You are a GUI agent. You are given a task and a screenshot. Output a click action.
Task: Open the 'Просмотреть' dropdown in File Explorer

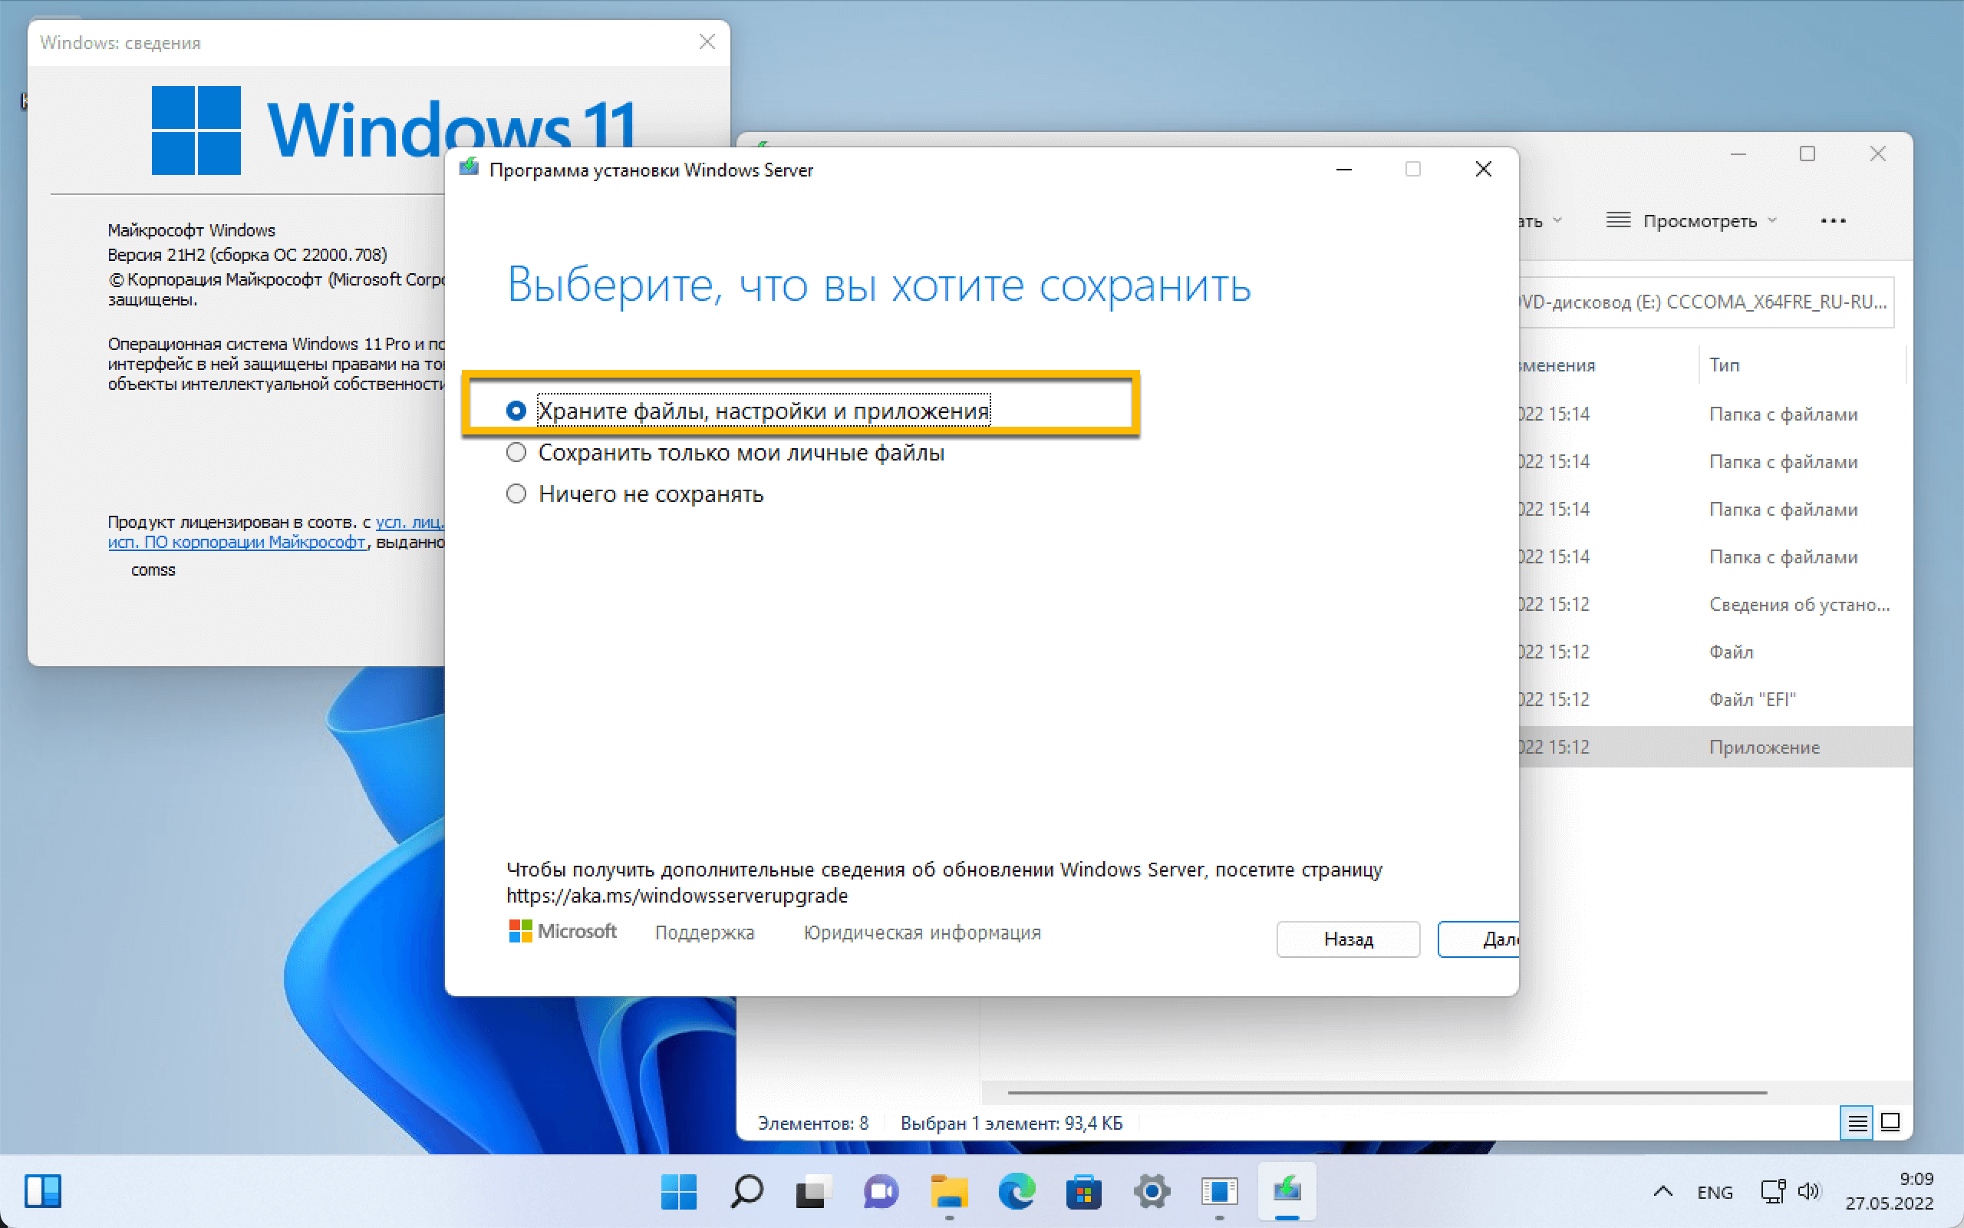click(1692, 221)
